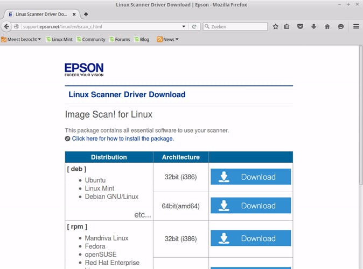Open the Firefox hamburger menu
Viewport: 363px width, 269px height.
click(x=356, y=26)
